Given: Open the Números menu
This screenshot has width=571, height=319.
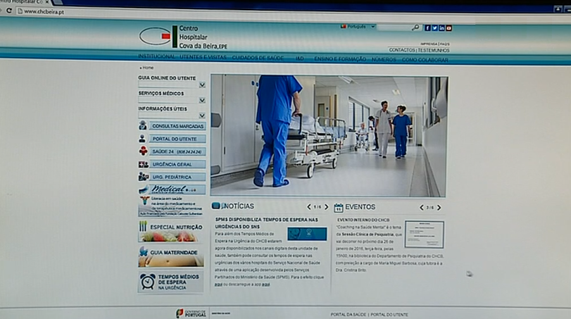Looking at the screenshot, I should coord(384,59).
